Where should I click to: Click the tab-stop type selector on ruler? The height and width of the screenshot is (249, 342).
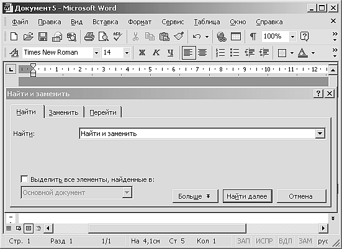(11, 70)
